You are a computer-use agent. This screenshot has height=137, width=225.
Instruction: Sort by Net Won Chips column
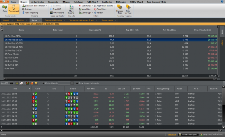(169, 30)
